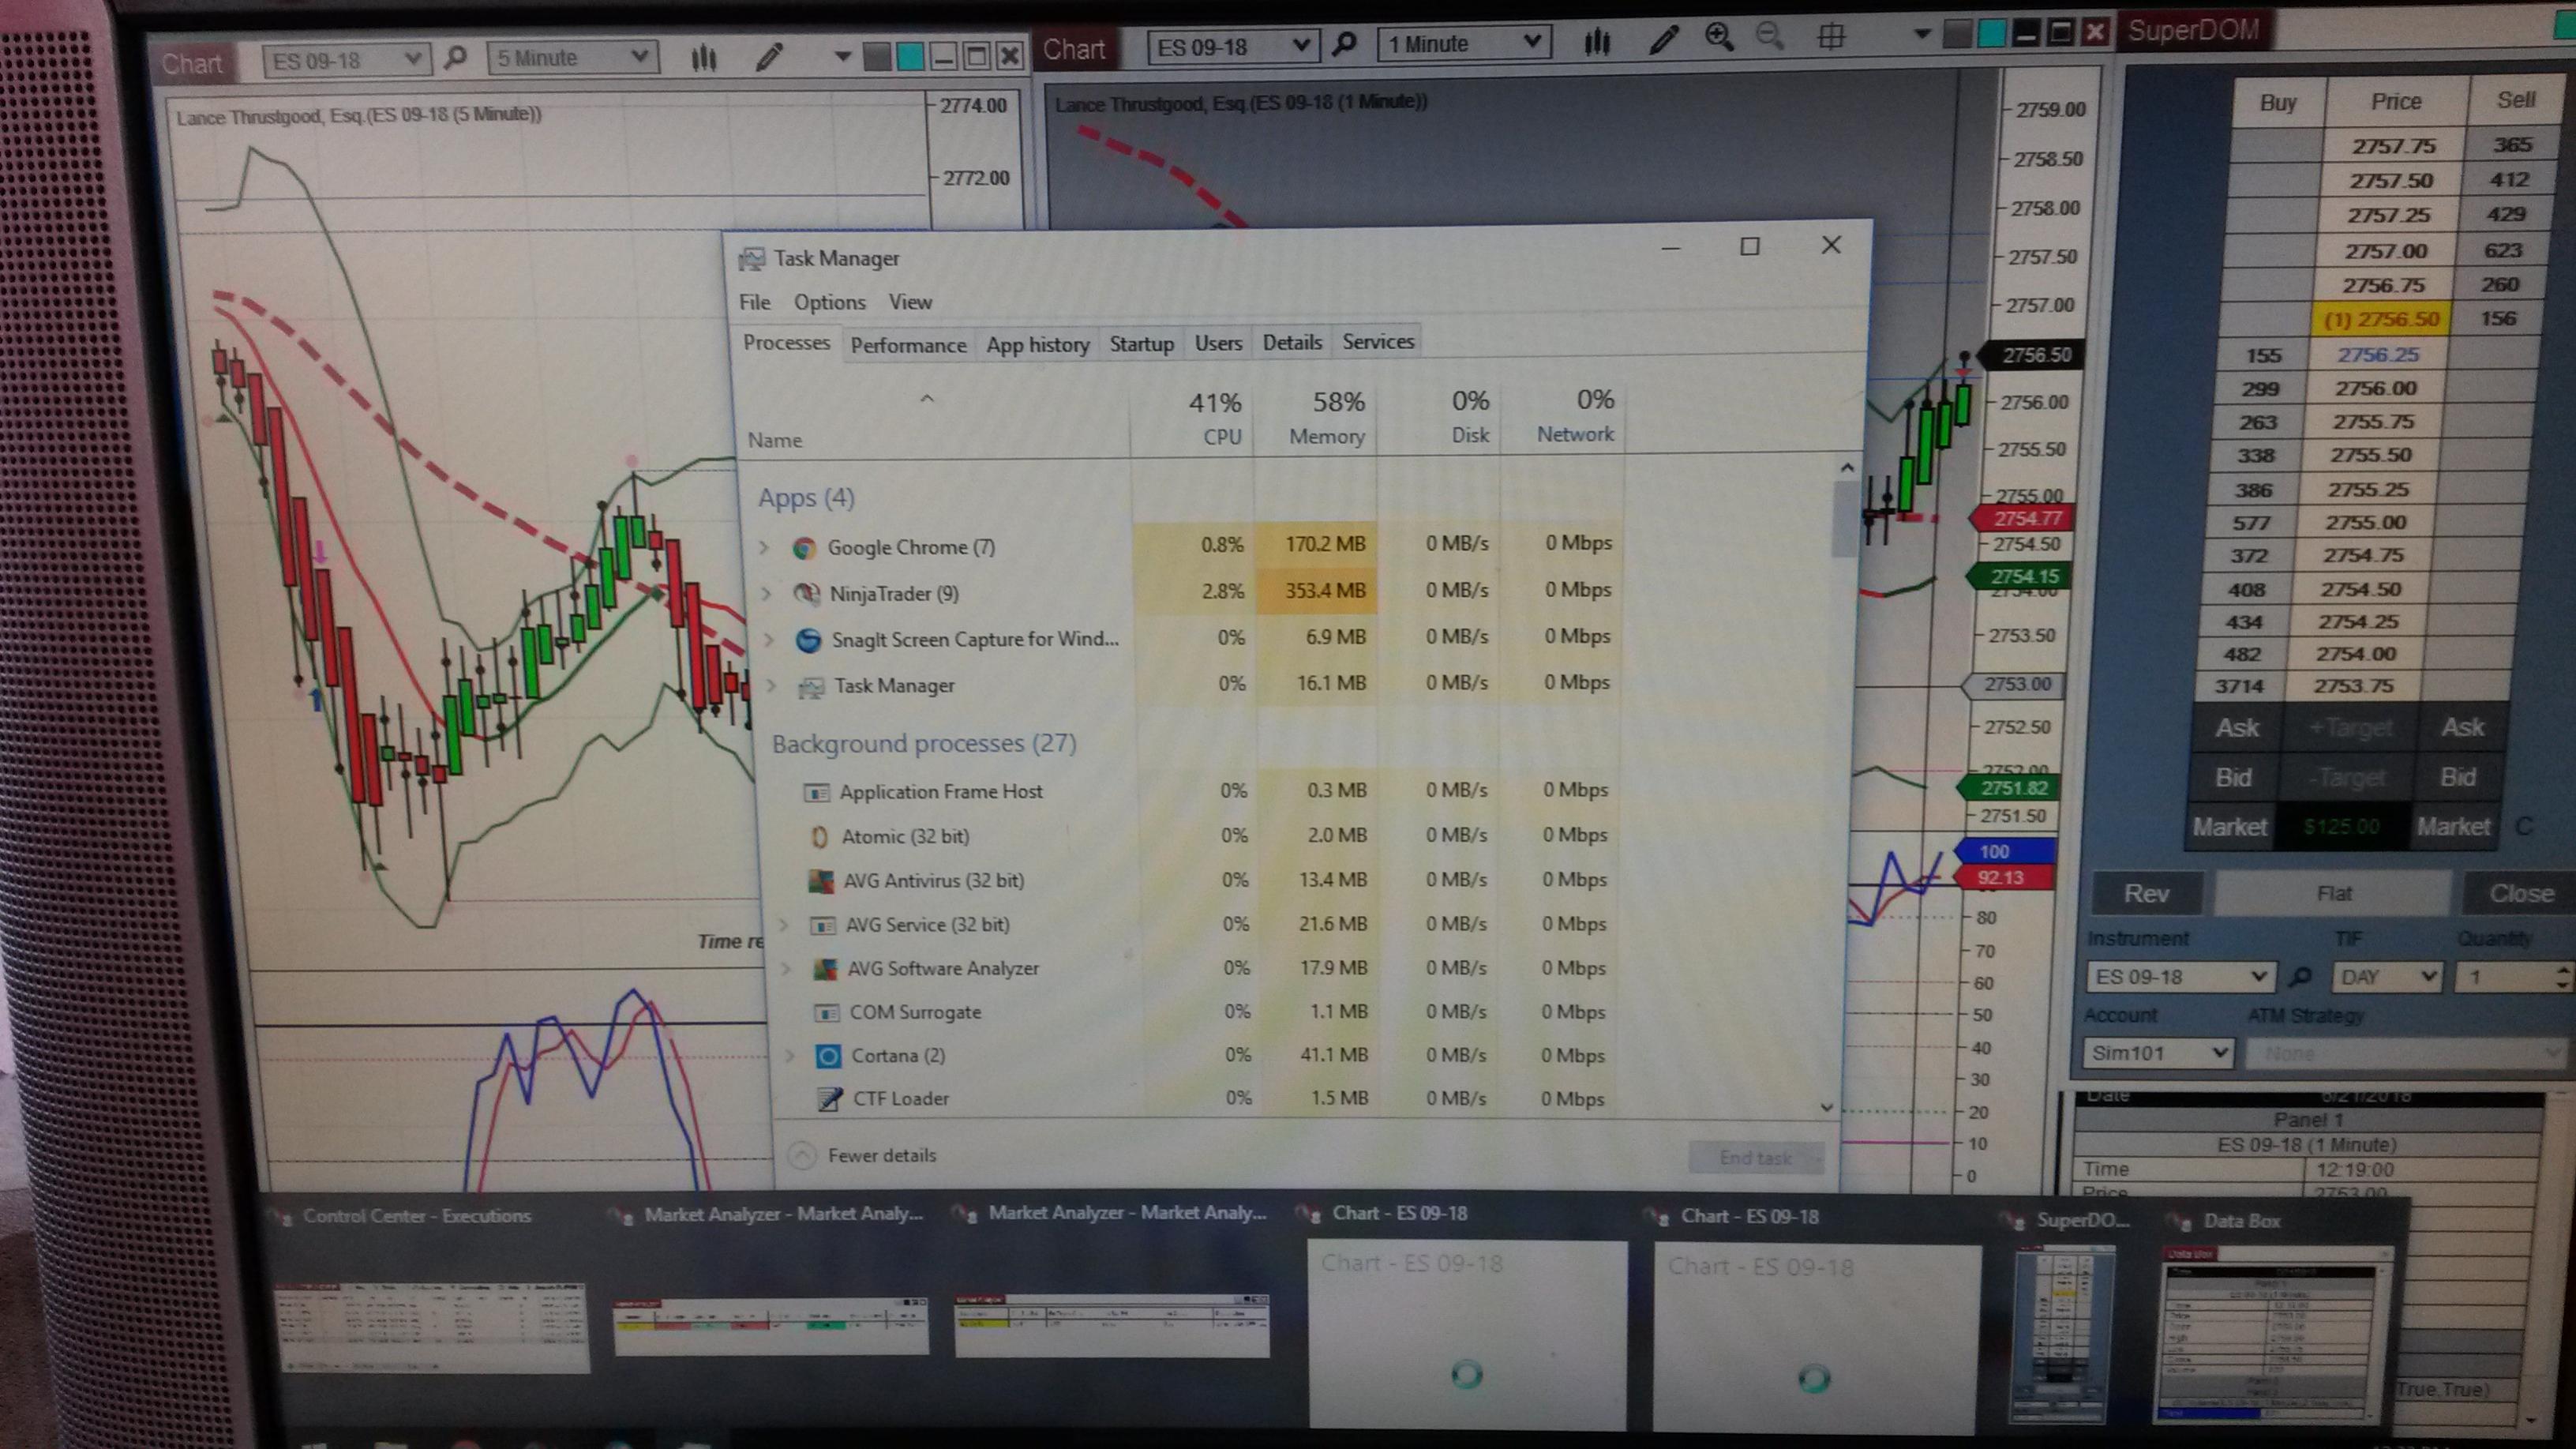2576x1449 pixels.
Task: Expand the Google Chrome process group
Action: click(764, 547)
